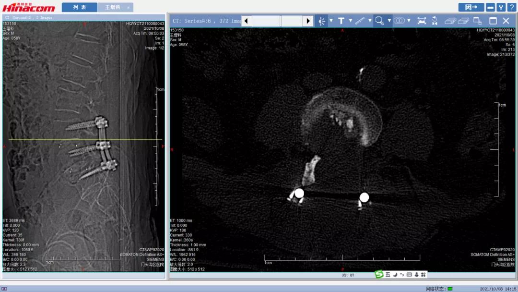Open window/level tool dropdown arrow

coord(331,21)
